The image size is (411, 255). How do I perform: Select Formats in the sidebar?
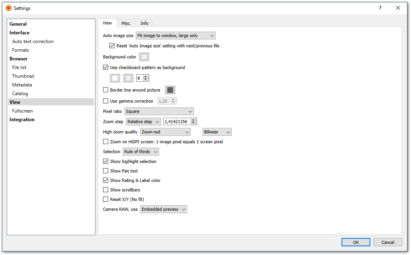click(x=21, y=50)
